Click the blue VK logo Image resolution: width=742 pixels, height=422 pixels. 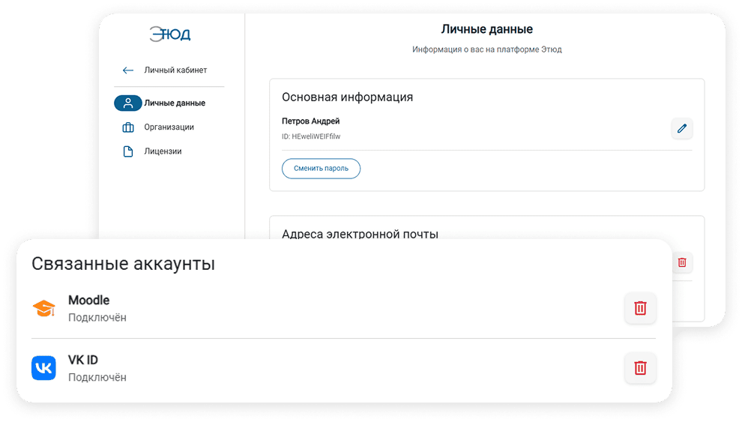43,368
